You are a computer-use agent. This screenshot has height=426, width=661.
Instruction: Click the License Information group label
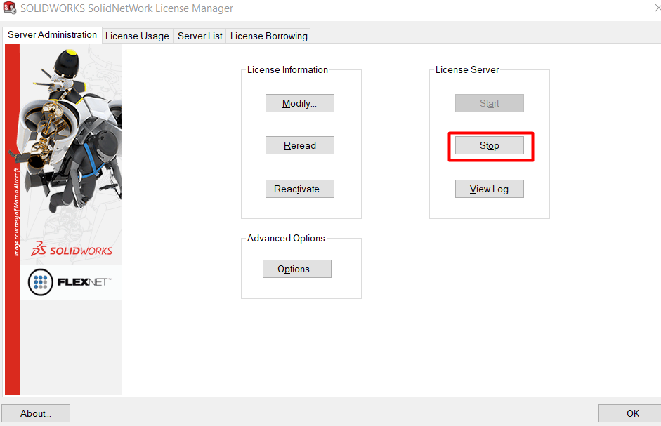tap(287, 70)
